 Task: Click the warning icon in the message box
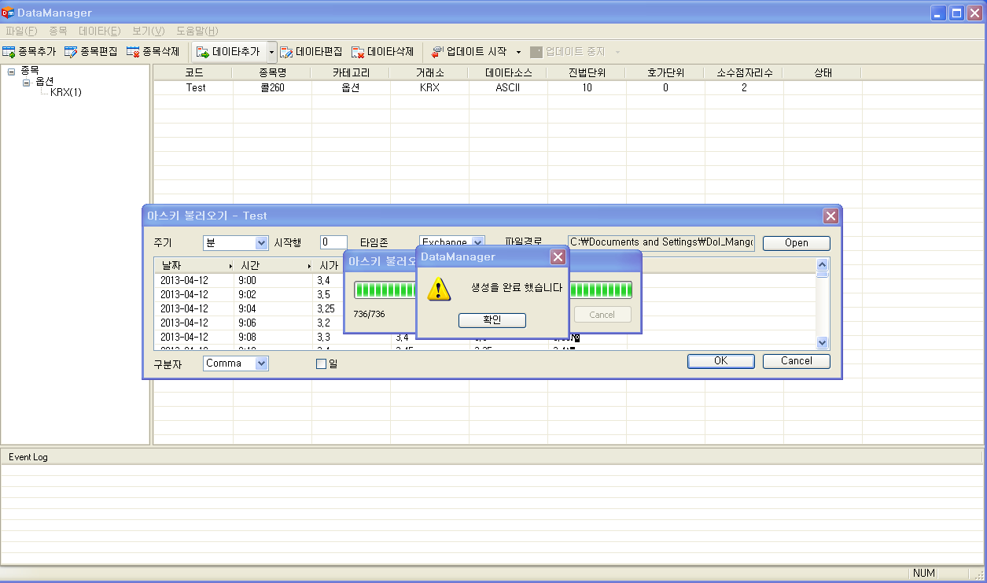(x=439, y=290)
